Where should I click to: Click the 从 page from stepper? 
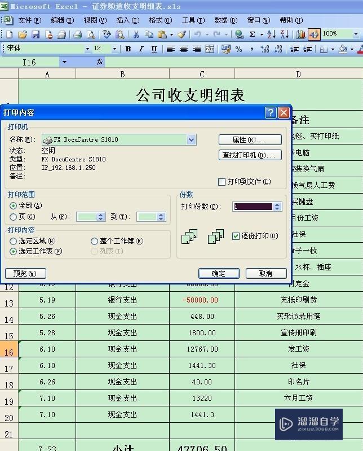[100, 217]
